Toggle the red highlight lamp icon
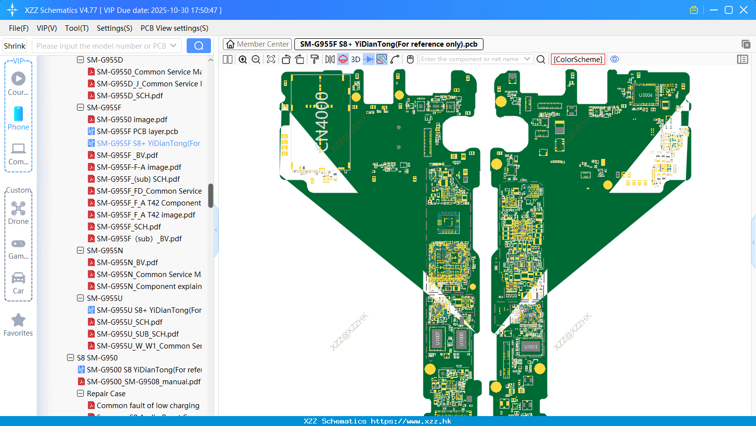756x426 pixels. [343, 59]
